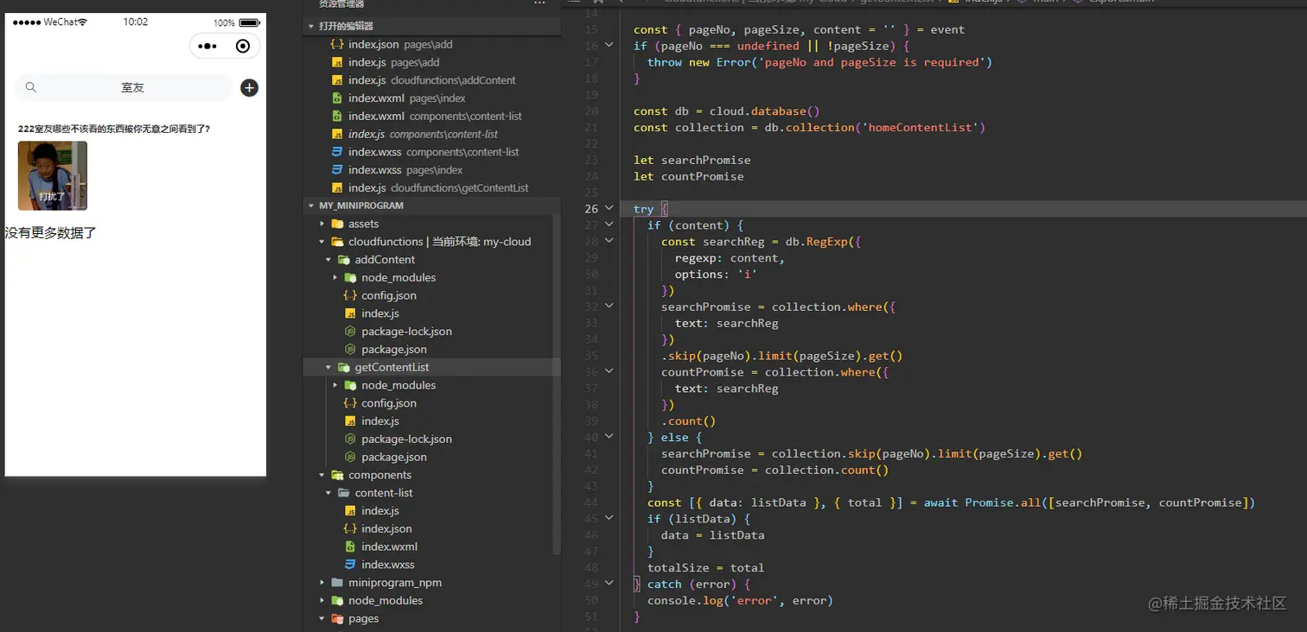This screenshot has height=632, width=1307.
Task: Click the JS icon of index.js components\content-list
Action: point(337,134)
